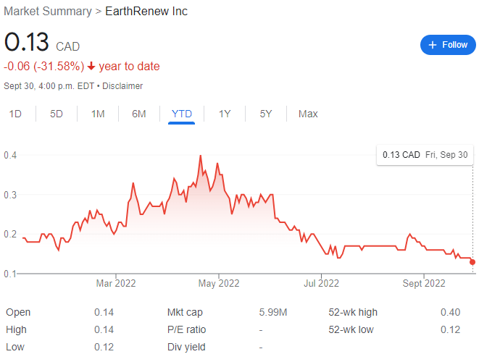Click the Mar 2022 axis label
This screenshot has width=479, height=362.
click(116, 284)
